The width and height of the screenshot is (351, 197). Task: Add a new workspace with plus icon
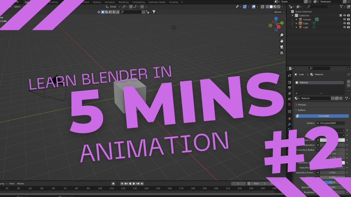tap(182, 2)
